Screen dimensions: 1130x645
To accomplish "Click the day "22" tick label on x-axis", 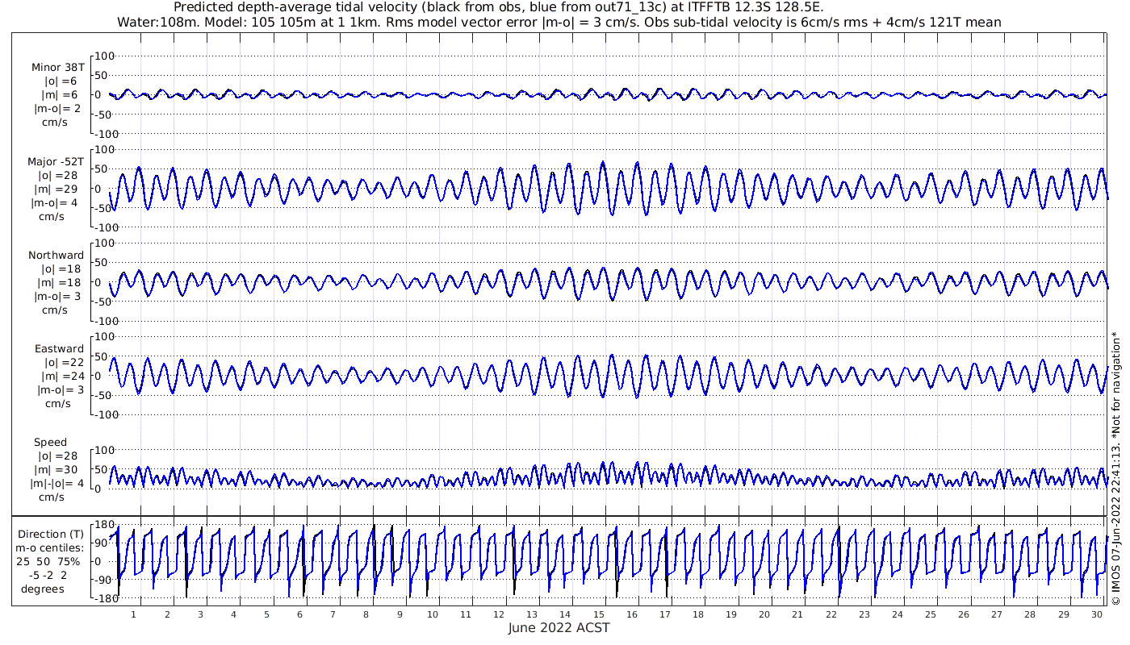I will coord(831,614).
